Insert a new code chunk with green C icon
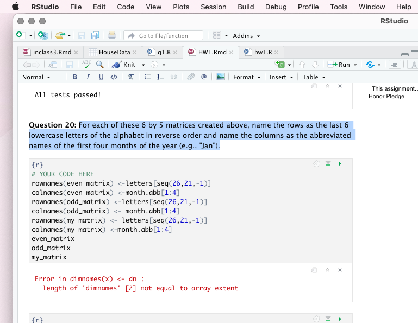Viewport: 418px width, 323px height. 279,65
